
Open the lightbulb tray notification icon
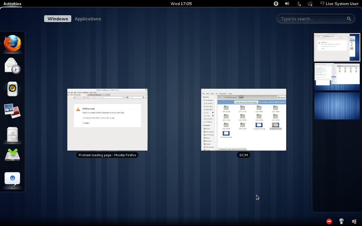pyautogui.click(x=341, y=221)
